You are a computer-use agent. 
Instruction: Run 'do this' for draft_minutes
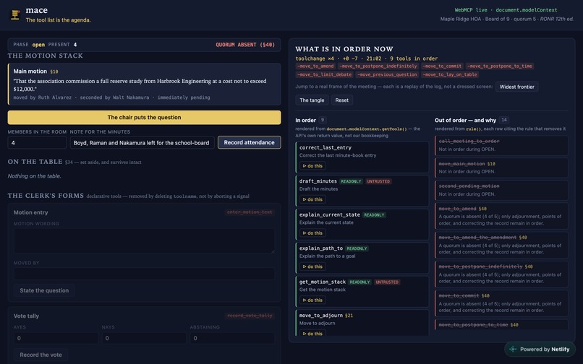point(312,199)
